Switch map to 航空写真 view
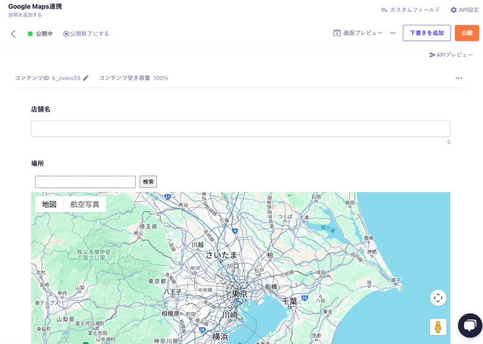The image size is (483, 344). 85,205
